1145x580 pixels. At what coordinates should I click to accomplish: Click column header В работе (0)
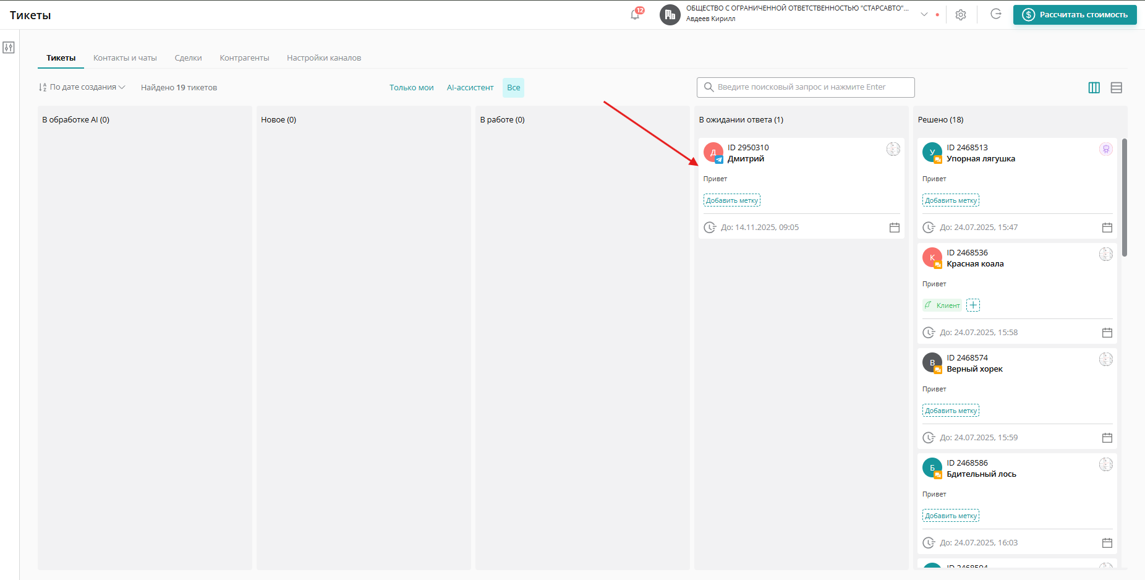tap(502, 120)
